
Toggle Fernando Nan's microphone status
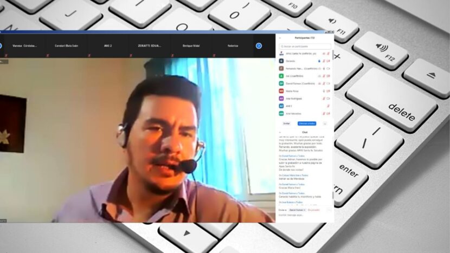coord(324,69)
